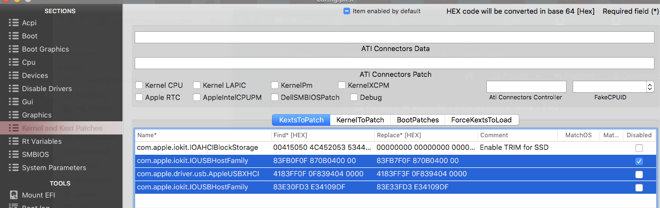Switch to the KernelToPatch tab
660x208 pixels.
[x=360, y=120]
